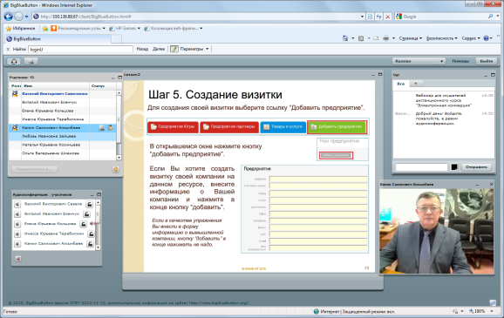Click the headset join-audio icon
Image resolution: width=504 pixels, height=318 pixels.
click(14, 61)
